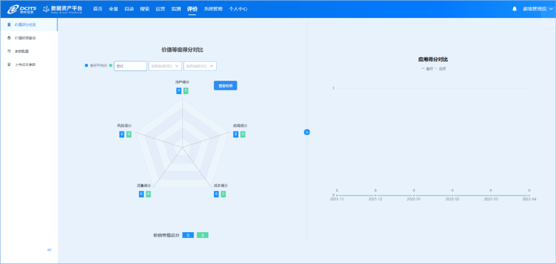Click the 总行 input field
The image size is (556, 264).
coord(130,66)
